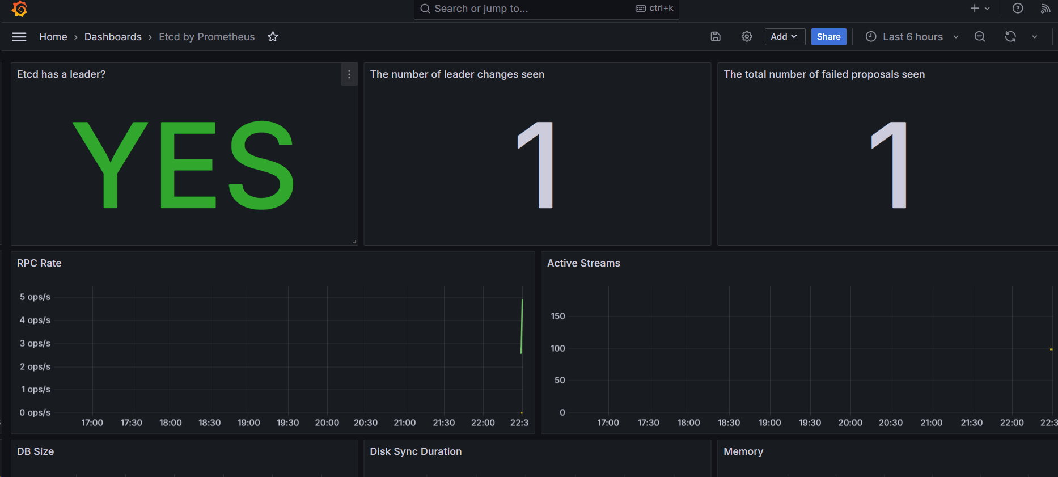The image size is (1058, 477).
Task: Click the Disk Sync Duration panel title
Action: pyautogui.click(x=416, y=451)
